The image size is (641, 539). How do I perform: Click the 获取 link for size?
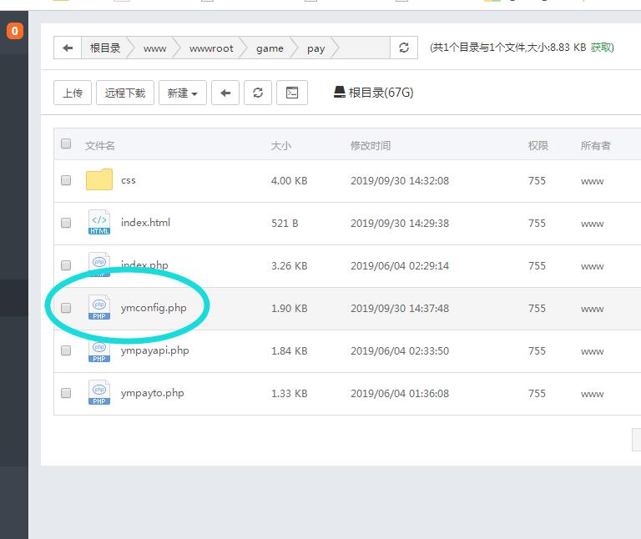click(x=601, y=48)
